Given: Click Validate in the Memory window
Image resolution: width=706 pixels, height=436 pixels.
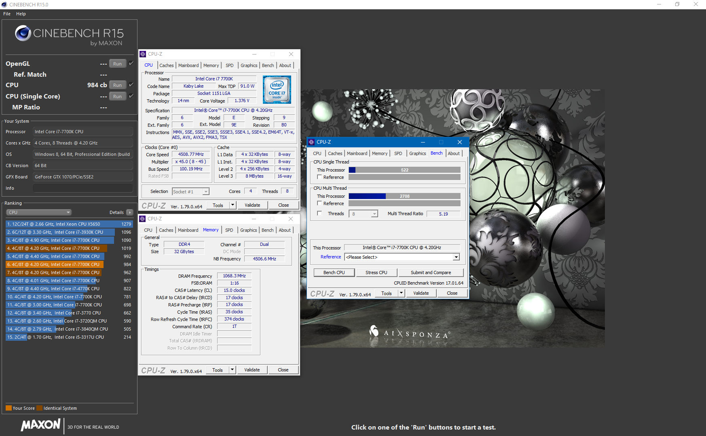Looking at the screenshot, I should click(x=252, y=370).
